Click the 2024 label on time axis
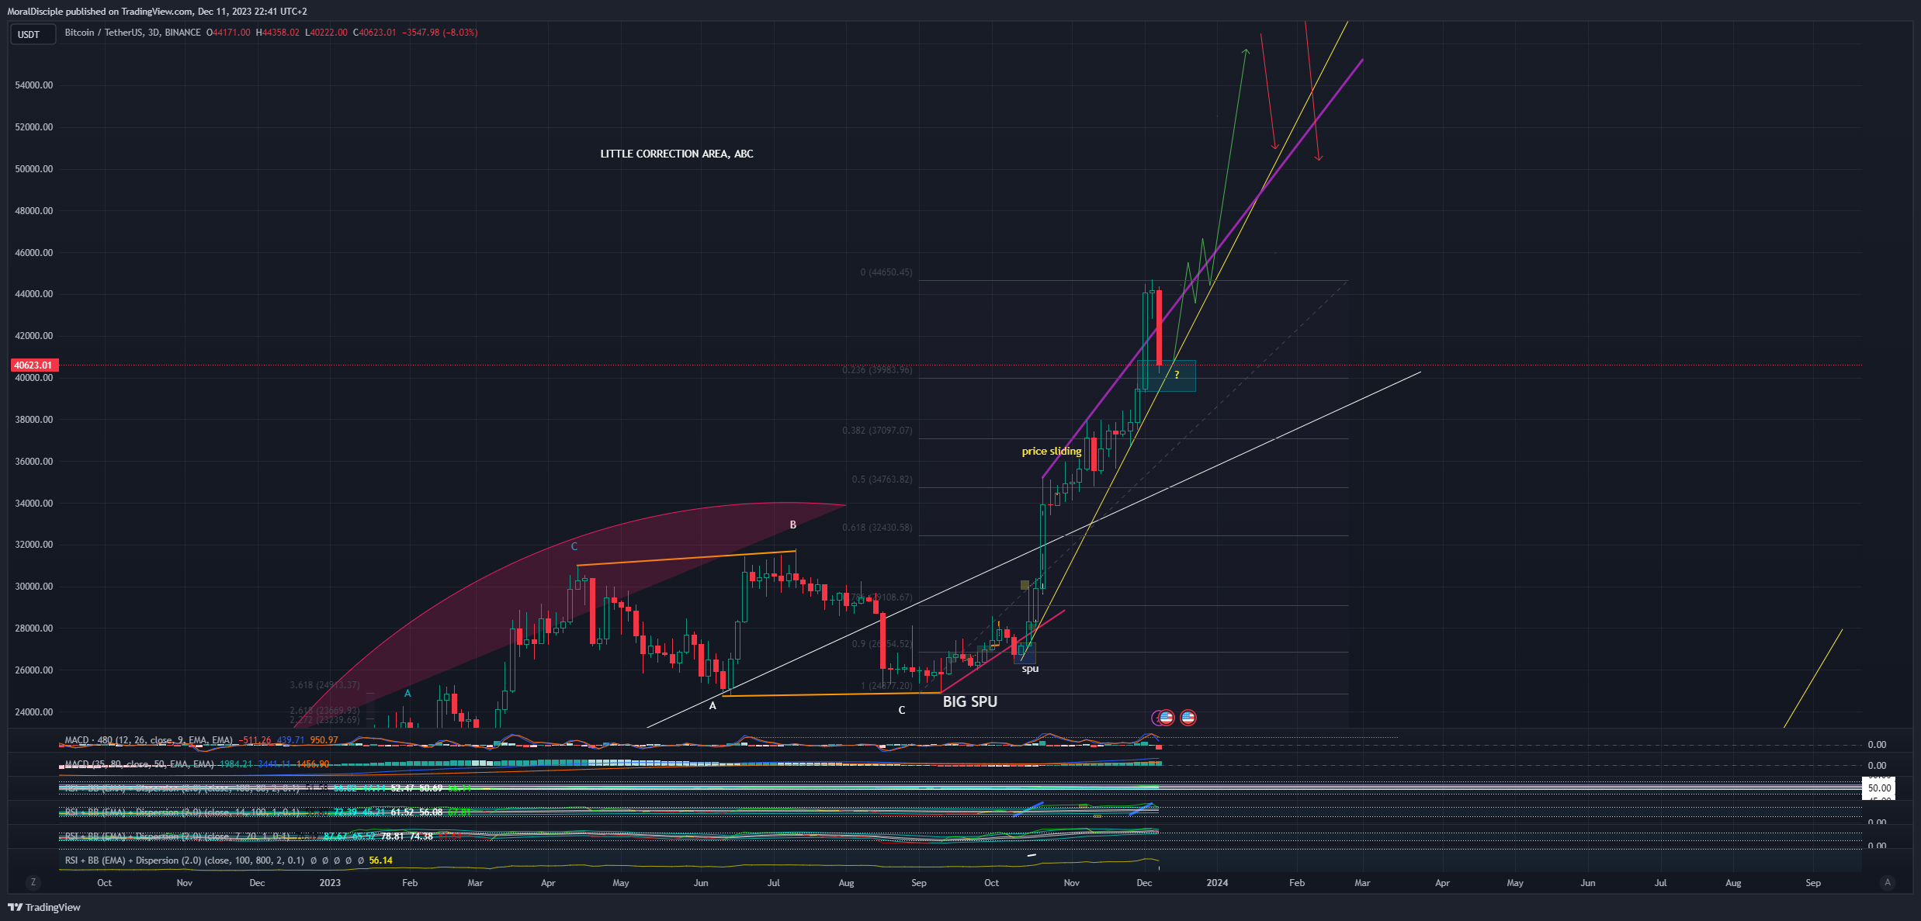This screenshot has width=1921, height=921. [1217, 883]
